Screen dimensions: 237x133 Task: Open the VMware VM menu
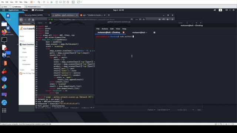(x=16, y=2)
